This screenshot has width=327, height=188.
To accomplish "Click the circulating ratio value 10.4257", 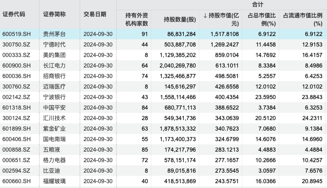I will point(312,160).
